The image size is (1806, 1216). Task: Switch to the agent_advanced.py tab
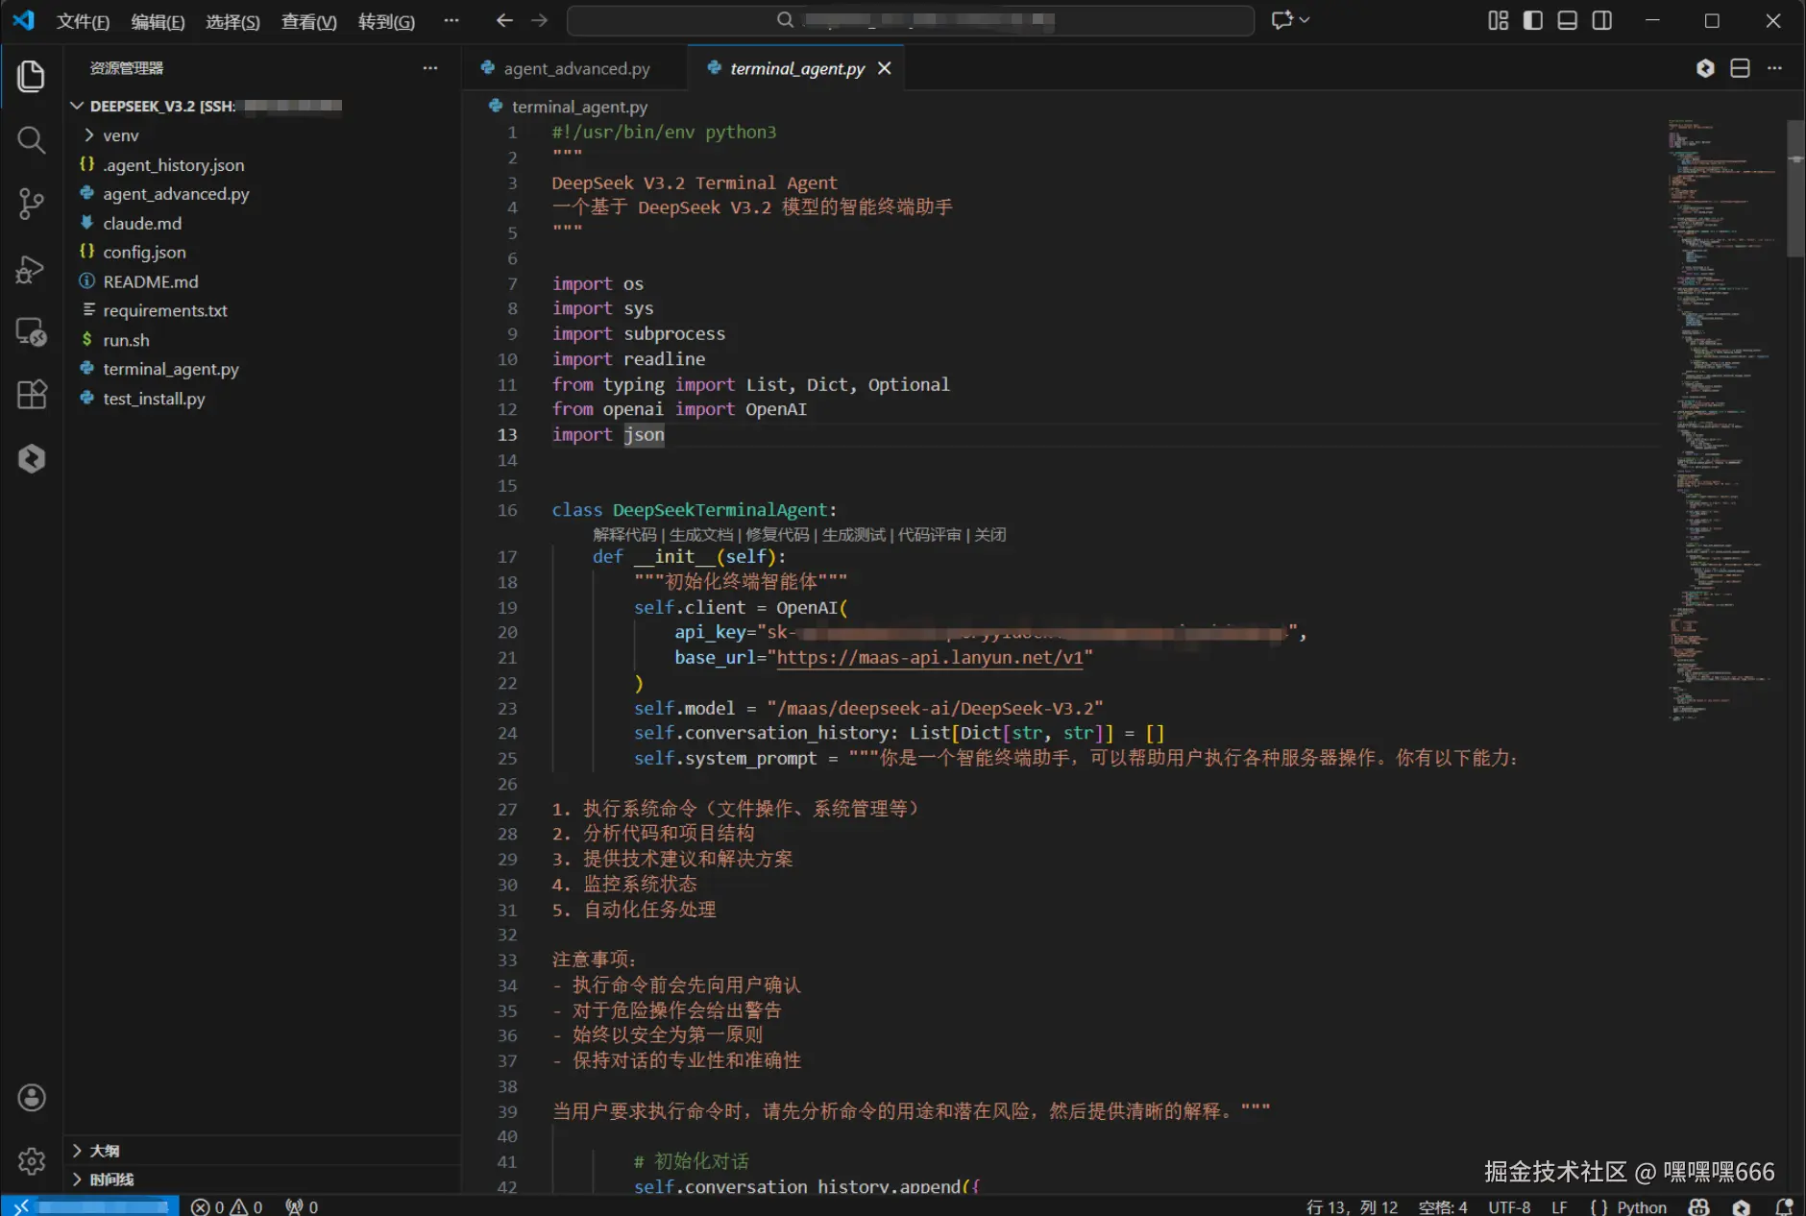[575, 68]
